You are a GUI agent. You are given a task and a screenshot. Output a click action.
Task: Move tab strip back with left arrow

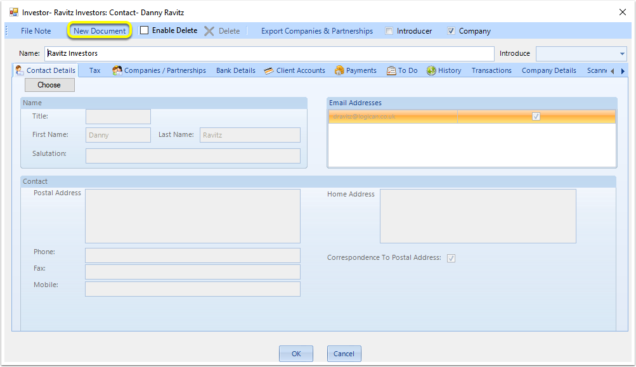(x=612, y=72)
